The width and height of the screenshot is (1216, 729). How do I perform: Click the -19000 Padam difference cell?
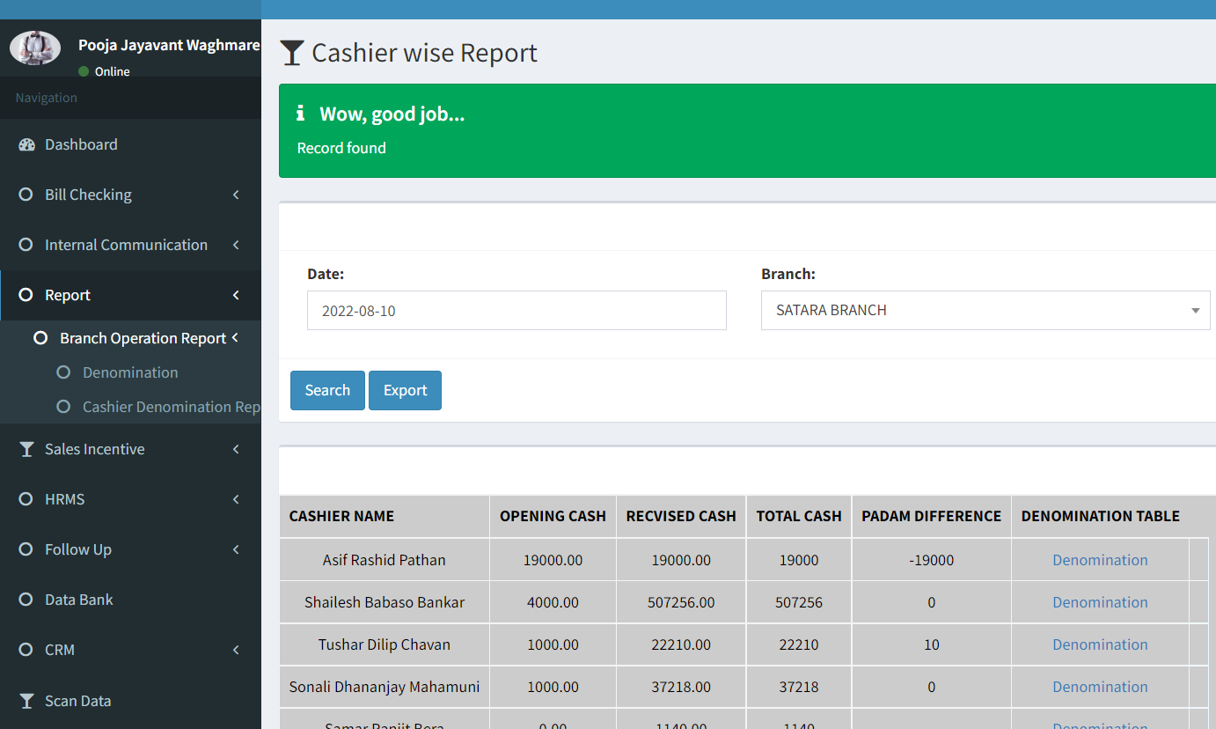coord(931,560)
